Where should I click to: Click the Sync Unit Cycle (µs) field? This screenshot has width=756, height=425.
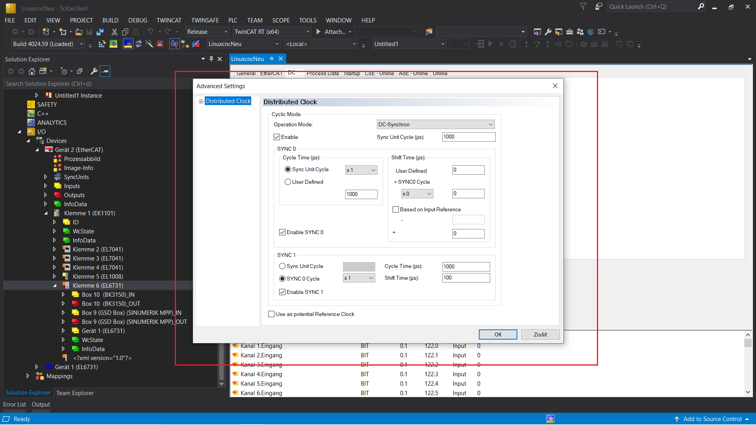pos(469,137)
